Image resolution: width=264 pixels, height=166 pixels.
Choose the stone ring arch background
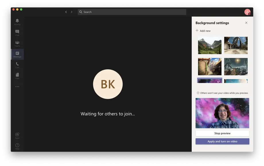[236, 45]
